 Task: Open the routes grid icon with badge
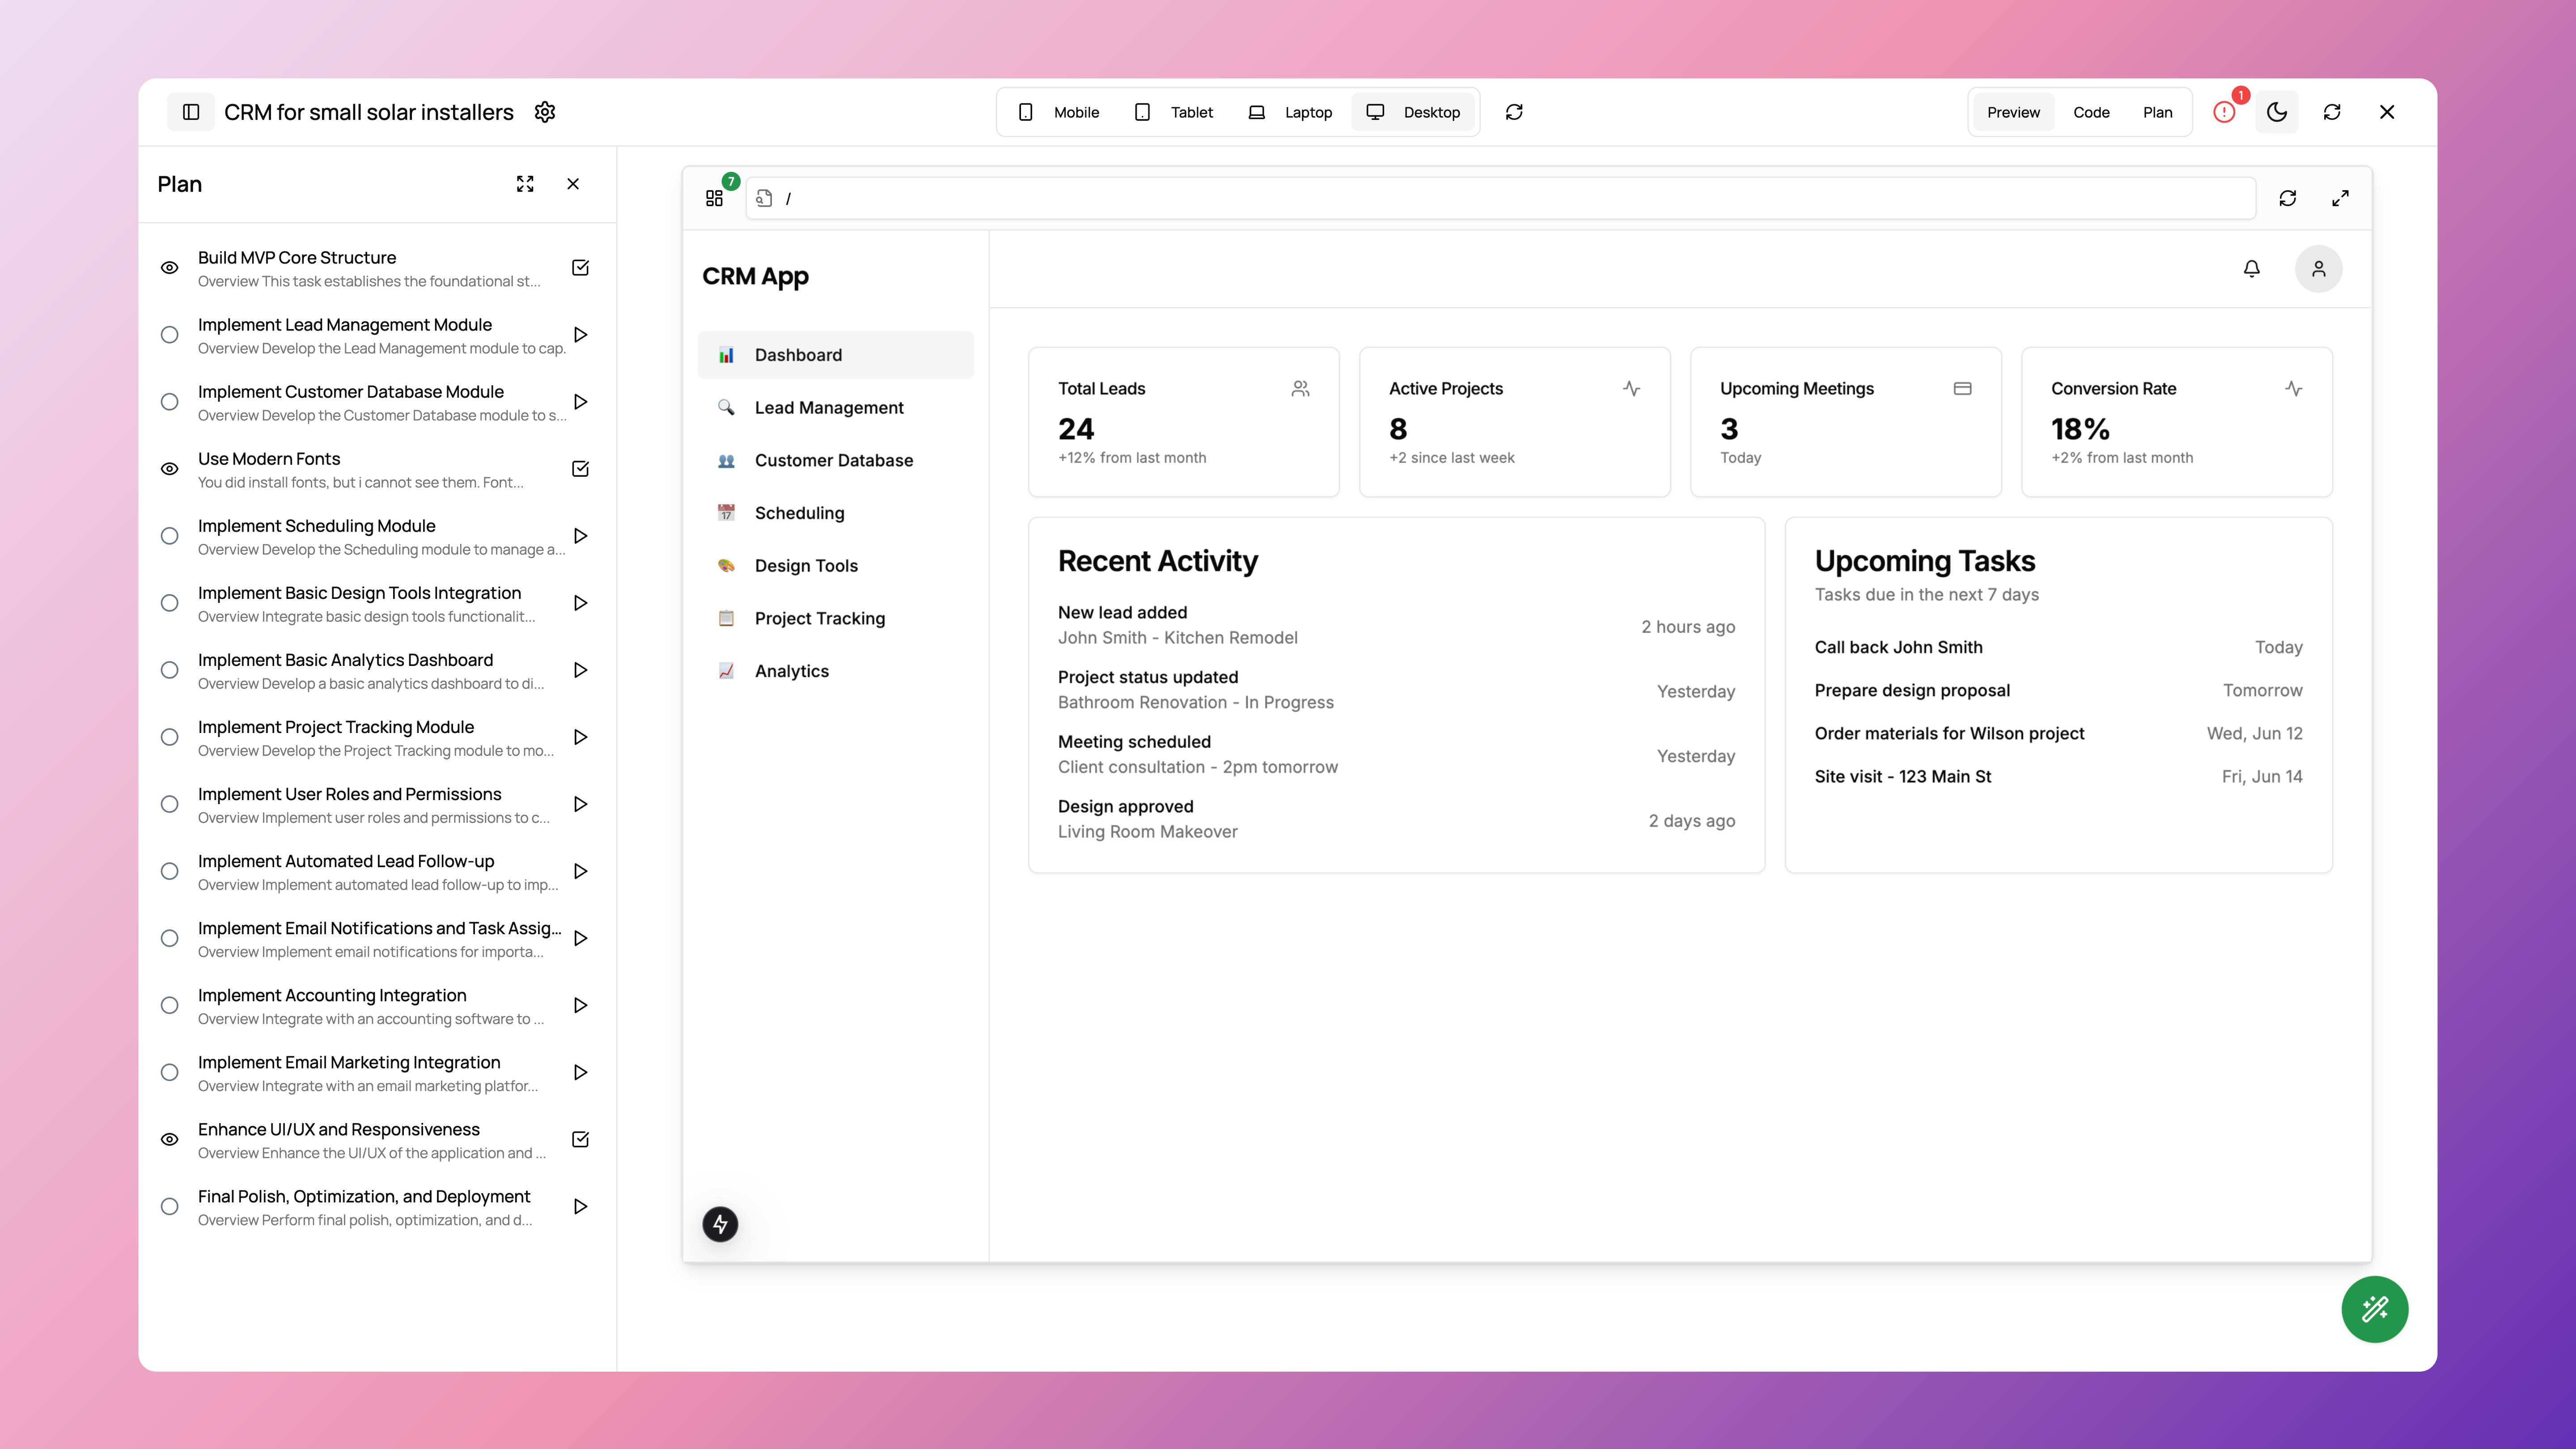[714, 198]
